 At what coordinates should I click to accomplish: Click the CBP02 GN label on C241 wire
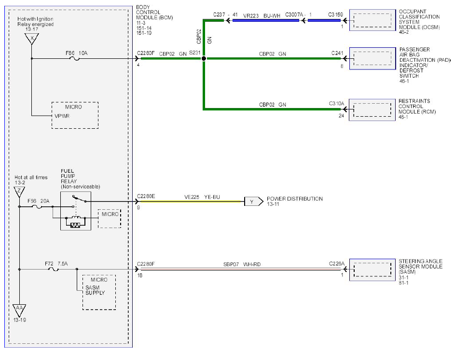click(273, 54)
